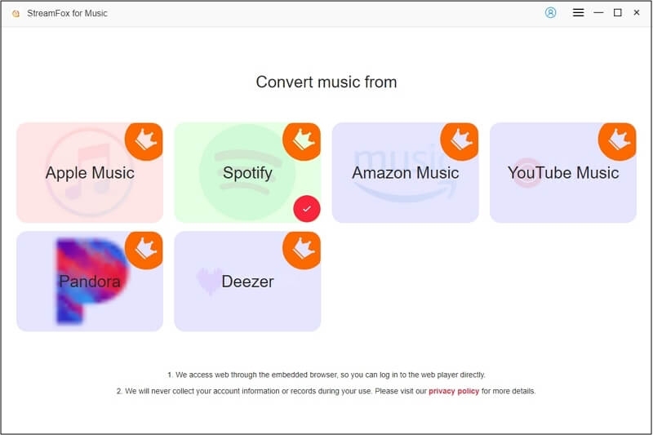This screenshot has height=435, width=653.
Task: Close the StreamFox for Music window
Action: tap(637, 13)
